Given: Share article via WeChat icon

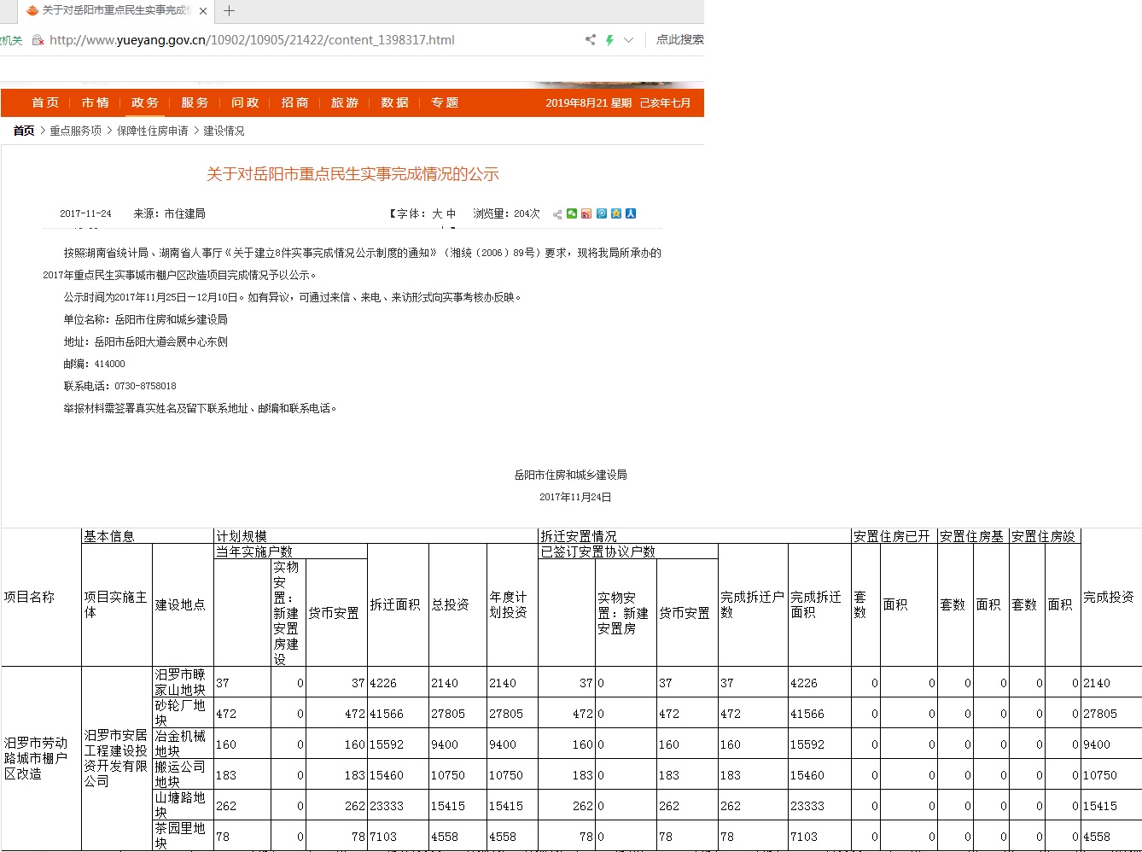Looking at the screenshot, I should (x=572, y=213).
